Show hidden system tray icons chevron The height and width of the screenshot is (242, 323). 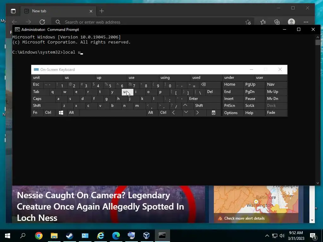pyautogui.click(x=267, y=236)
